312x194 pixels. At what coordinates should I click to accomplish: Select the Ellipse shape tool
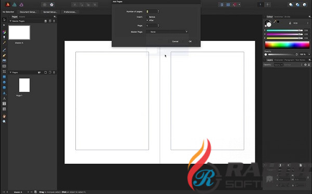point(4,82)
